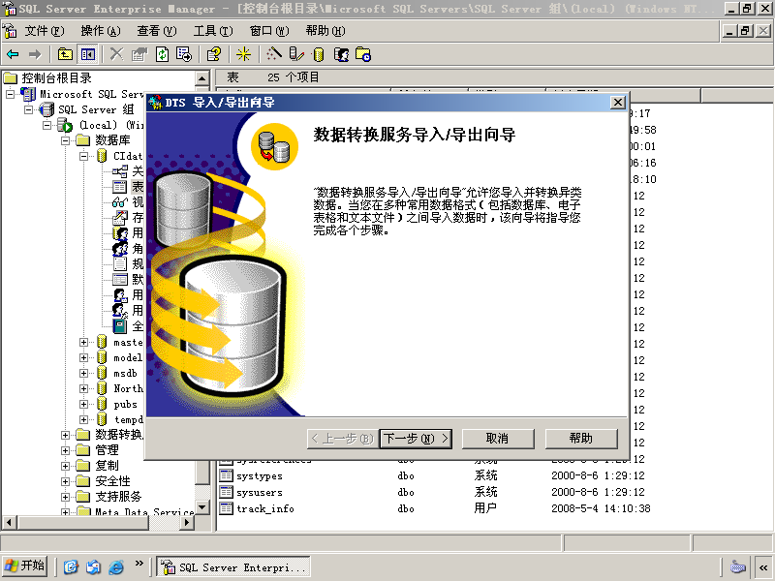Click SQL Server Enterprise taskbar button
Screen dimensions: 775x581
tap(233, 566)
